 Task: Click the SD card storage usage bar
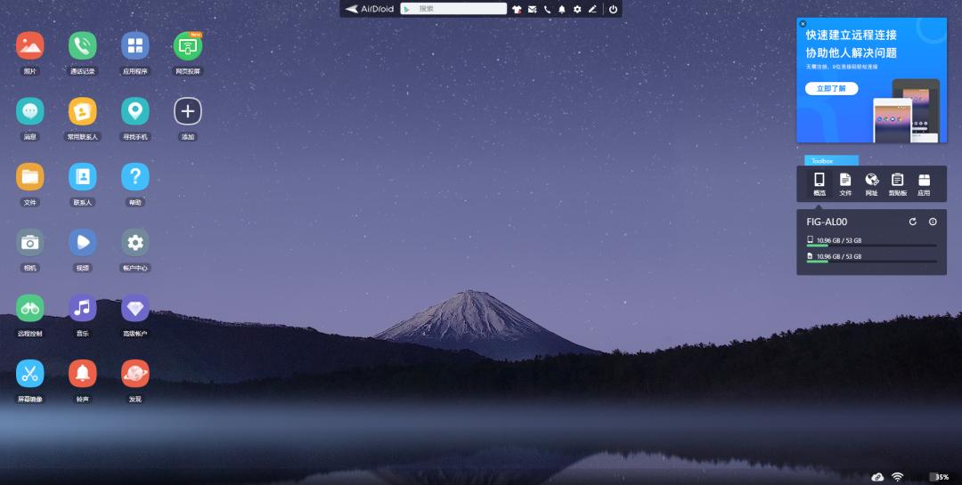coord(871,262)
